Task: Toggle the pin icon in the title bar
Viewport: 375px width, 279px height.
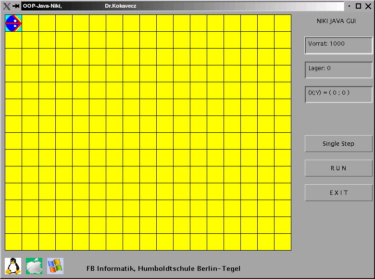Action: click(x=15, y=6)
